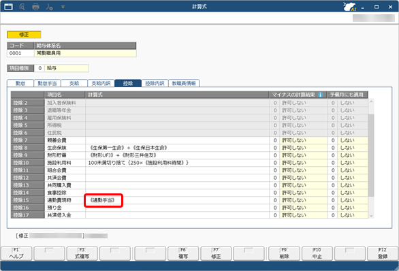Click the 親善会費 item name cell
The width and height of the screenshot is (399, 271).
coord(65,140)
